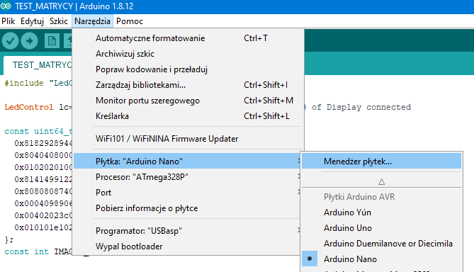Expand the Programator "USBasp" submenu
474x272 pixels.
pos(187,231)
